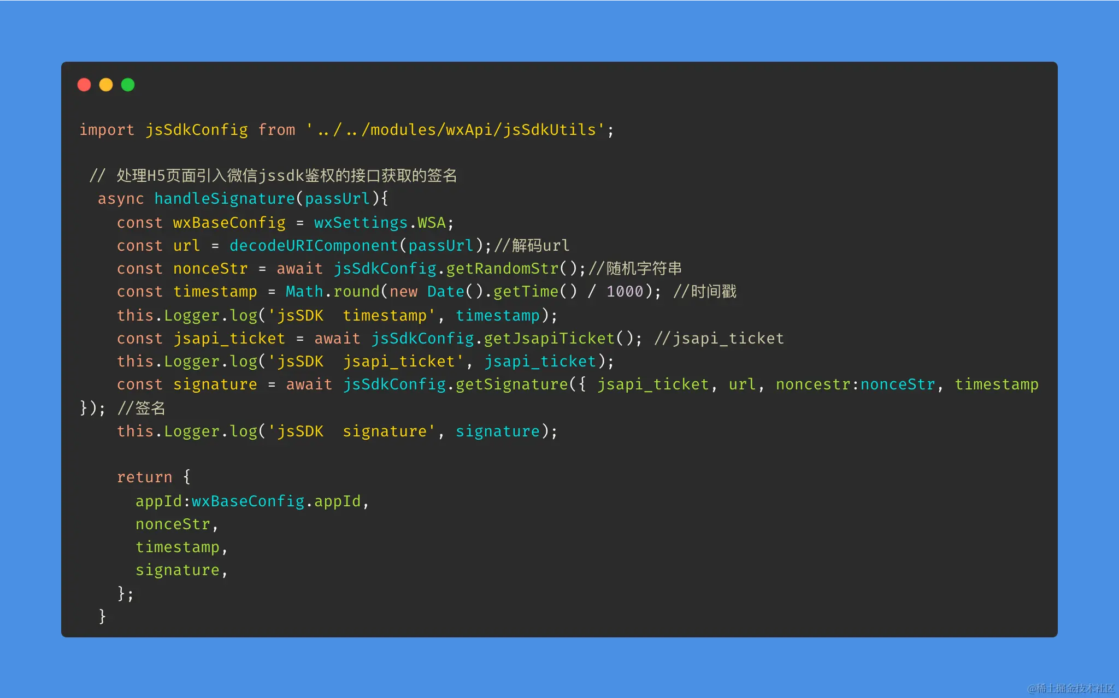Click the return keyword
The image size is (1119, 698).
[145, 477]
